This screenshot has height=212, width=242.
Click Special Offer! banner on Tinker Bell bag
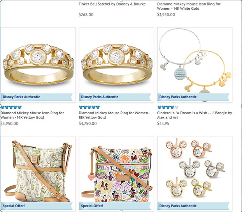coord(37,206)
